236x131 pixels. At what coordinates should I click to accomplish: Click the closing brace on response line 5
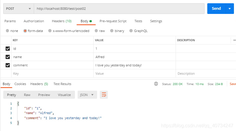[18, 123]
